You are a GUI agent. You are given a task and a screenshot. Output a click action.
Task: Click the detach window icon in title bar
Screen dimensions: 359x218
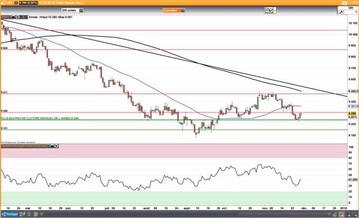pos(344,3)
